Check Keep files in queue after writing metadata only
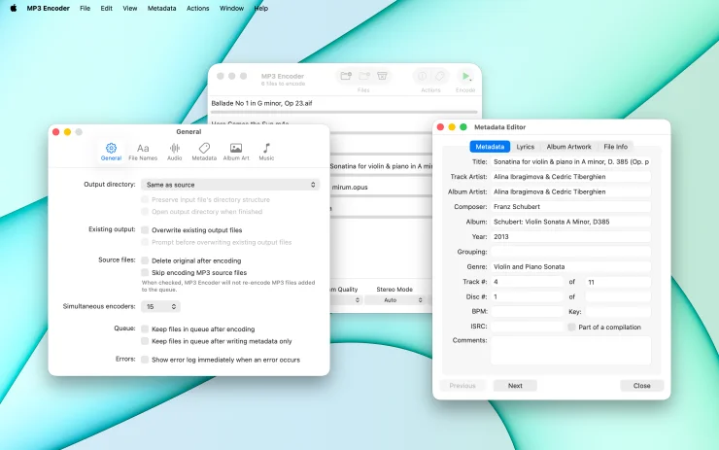The height and width of the screenshot is (450, 719). point(145,341)
